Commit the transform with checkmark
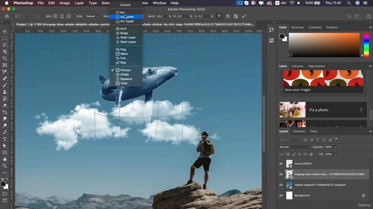Viewport: 373px width, 209px height. [x=244, y=16]
